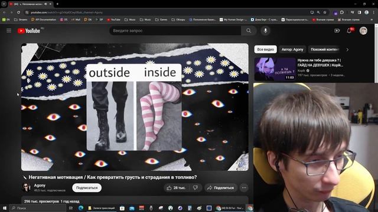The image size is (378, 212).
Task: Open the notifications bell
Action: point(349,31)
